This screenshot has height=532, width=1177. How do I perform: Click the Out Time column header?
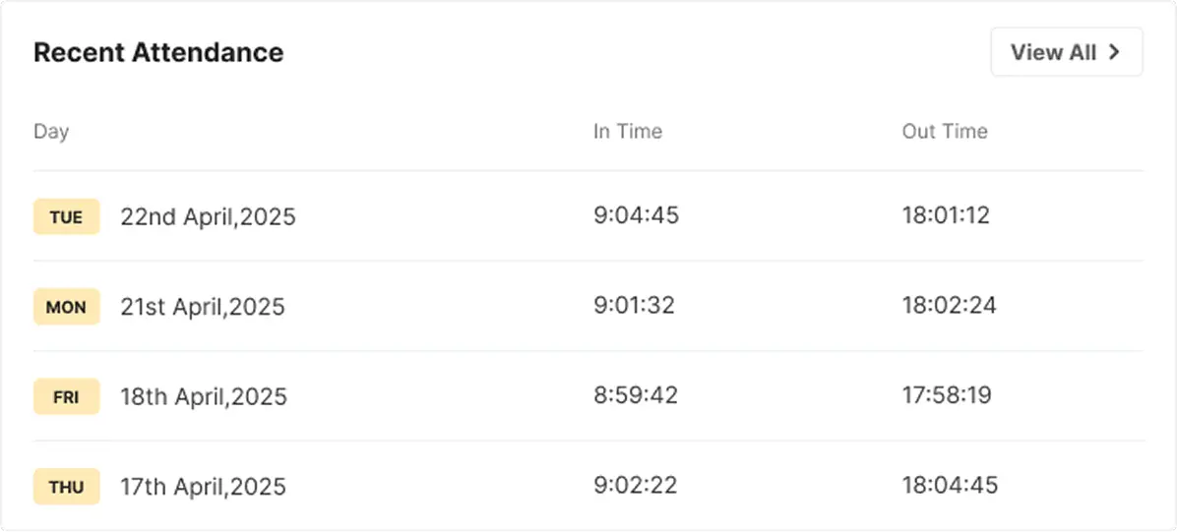coord(944,131)
